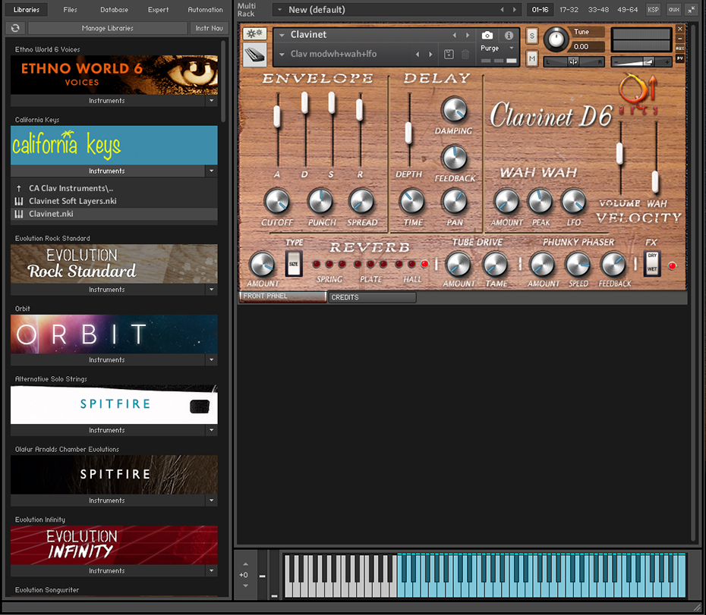Select rack page 33-48
Image resolution: width=706 pixels, height=615 pixels.
click(x=598, y=9)
